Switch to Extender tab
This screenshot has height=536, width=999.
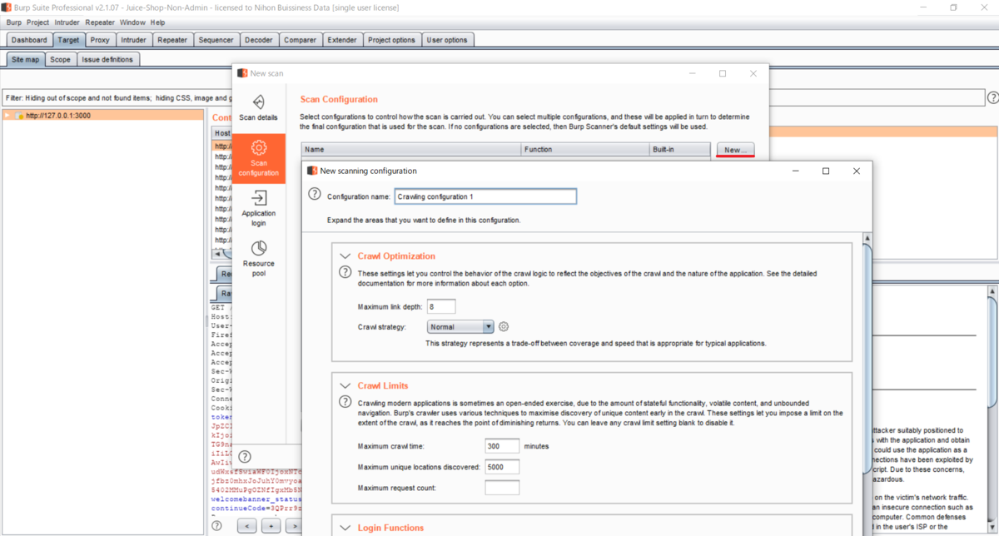point(342,40)
